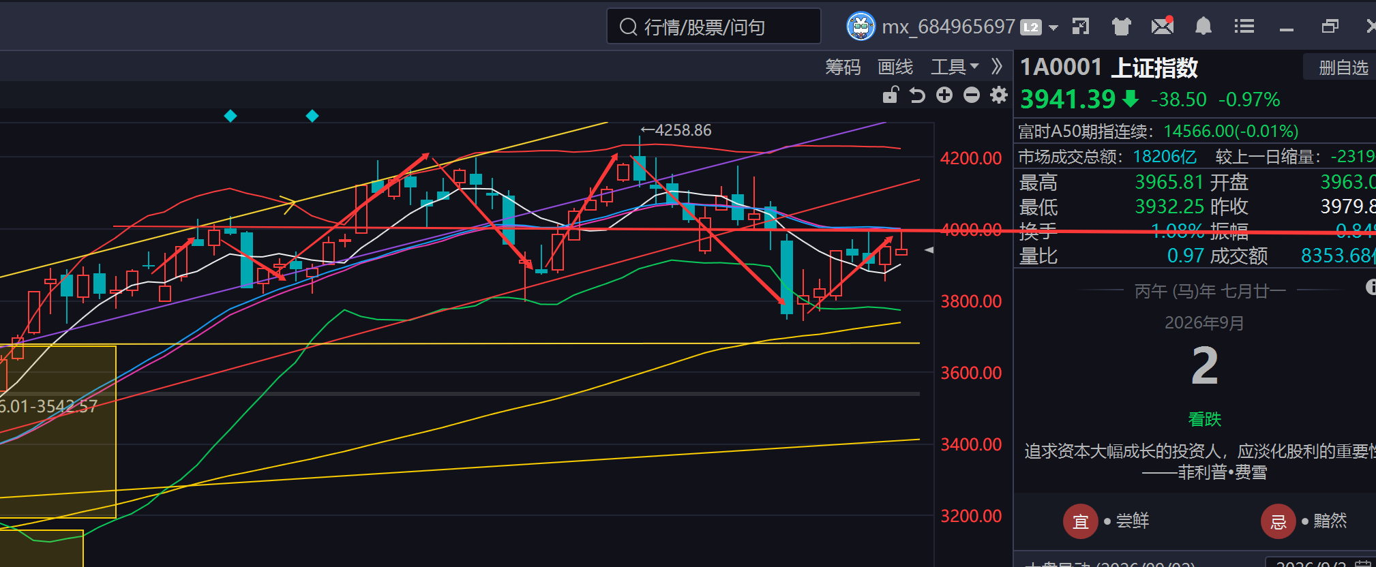1376x567 pixels.
Task: Expand more toolbar options with the double chevron
Action: tap(997, 66)
